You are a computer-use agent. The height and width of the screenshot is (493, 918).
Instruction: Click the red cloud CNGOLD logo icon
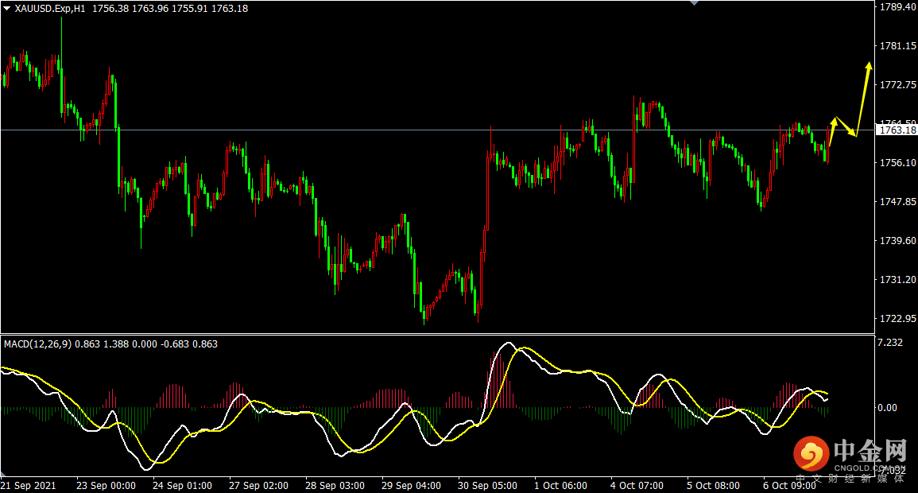(811, 454)
